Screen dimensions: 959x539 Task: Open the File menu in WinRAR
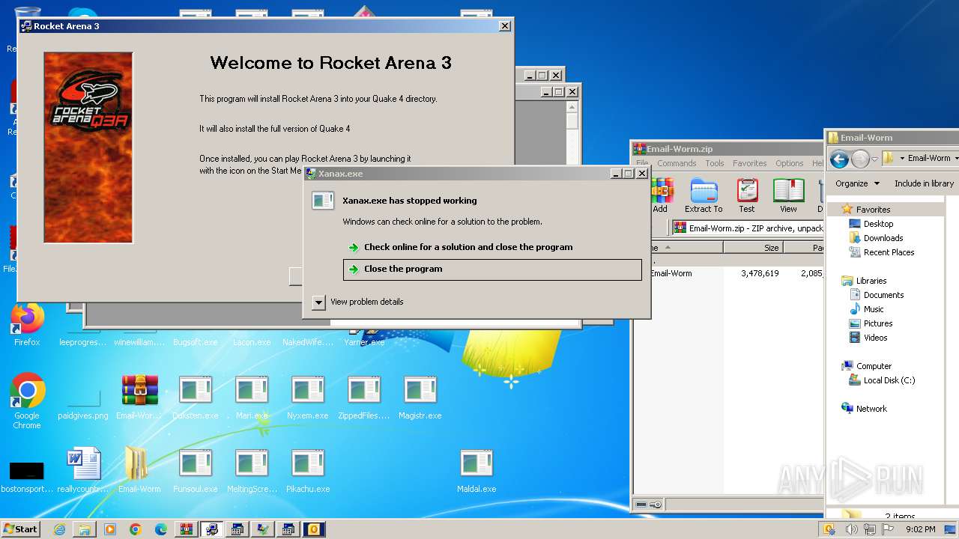point(641,163)
